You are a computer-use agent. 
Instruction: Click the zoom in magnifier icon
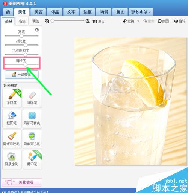[88, 21]
